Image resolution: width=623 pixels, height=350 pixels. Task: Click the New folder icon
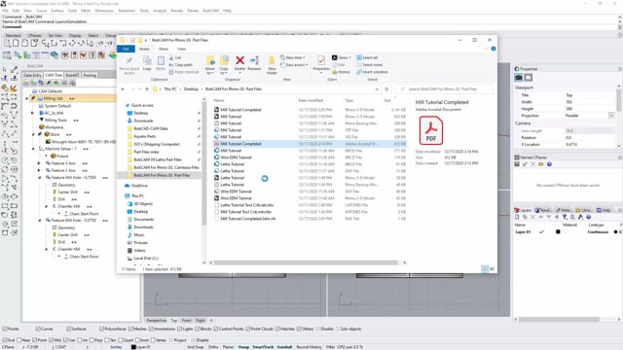tap(272, 60)
